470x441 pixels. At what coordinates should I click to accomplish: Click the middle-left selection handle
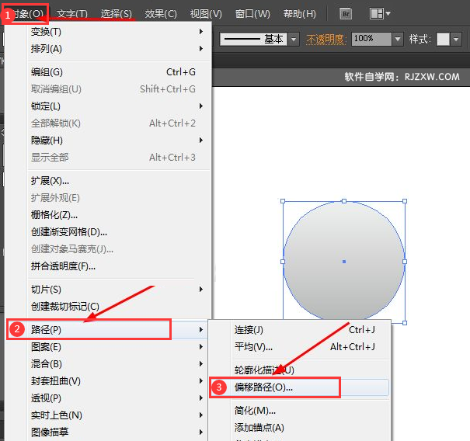click(283, 262)
